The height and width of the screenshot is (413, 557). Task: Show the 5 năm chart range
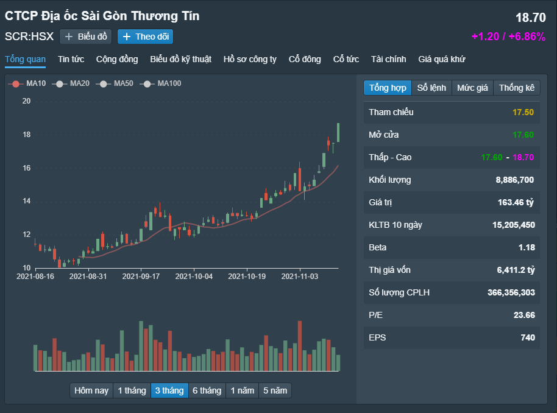tap(274, 390)
